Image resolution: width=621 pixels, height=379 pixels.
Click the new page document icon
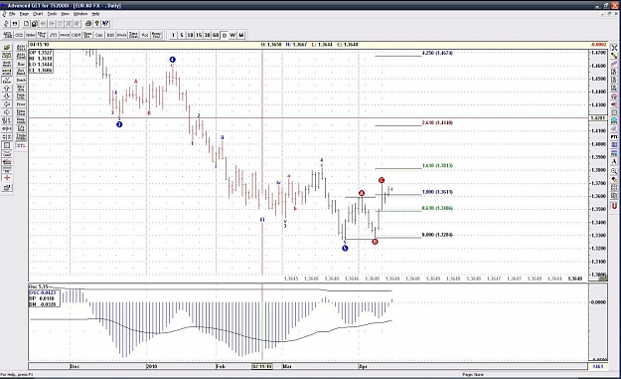point(26,24)
